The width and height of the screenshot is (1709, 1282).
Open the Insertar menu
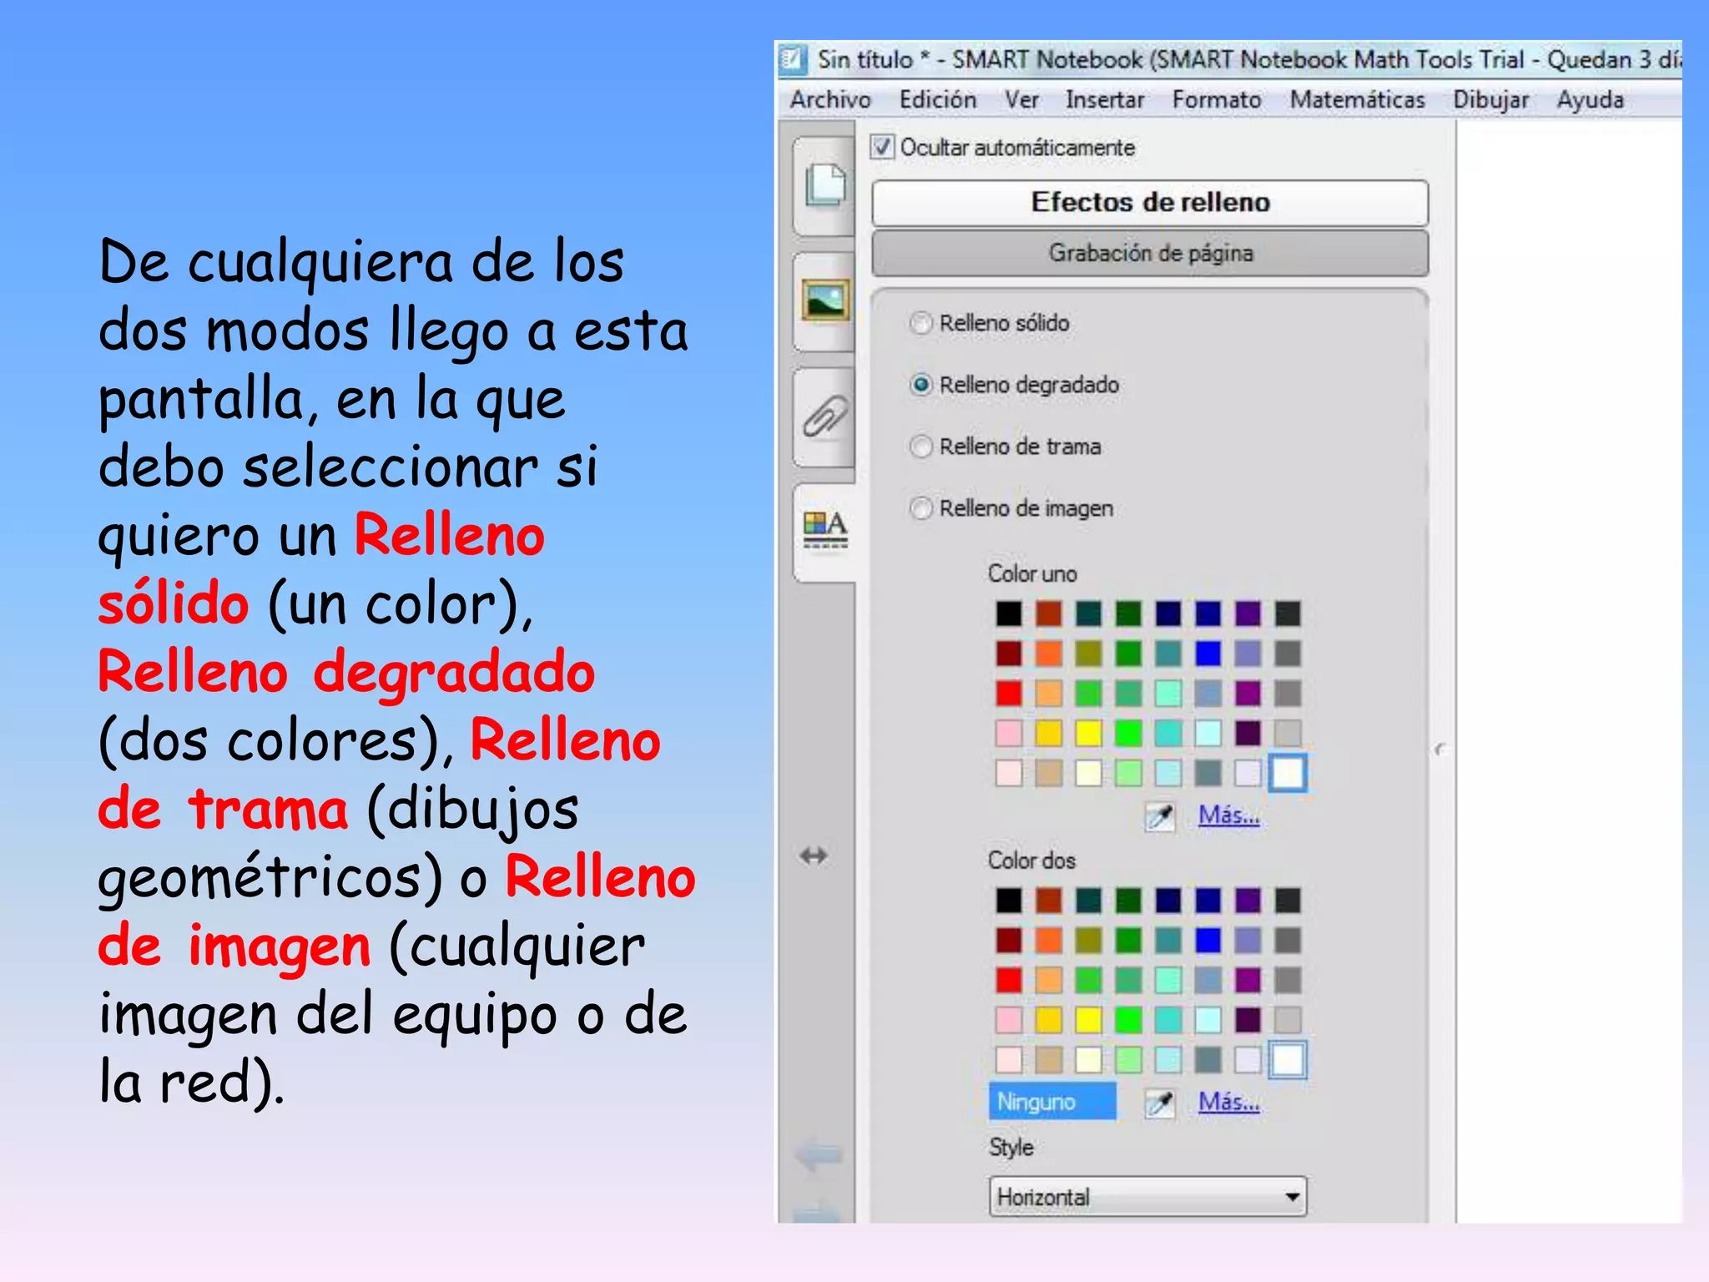[x=1105, y=99]
